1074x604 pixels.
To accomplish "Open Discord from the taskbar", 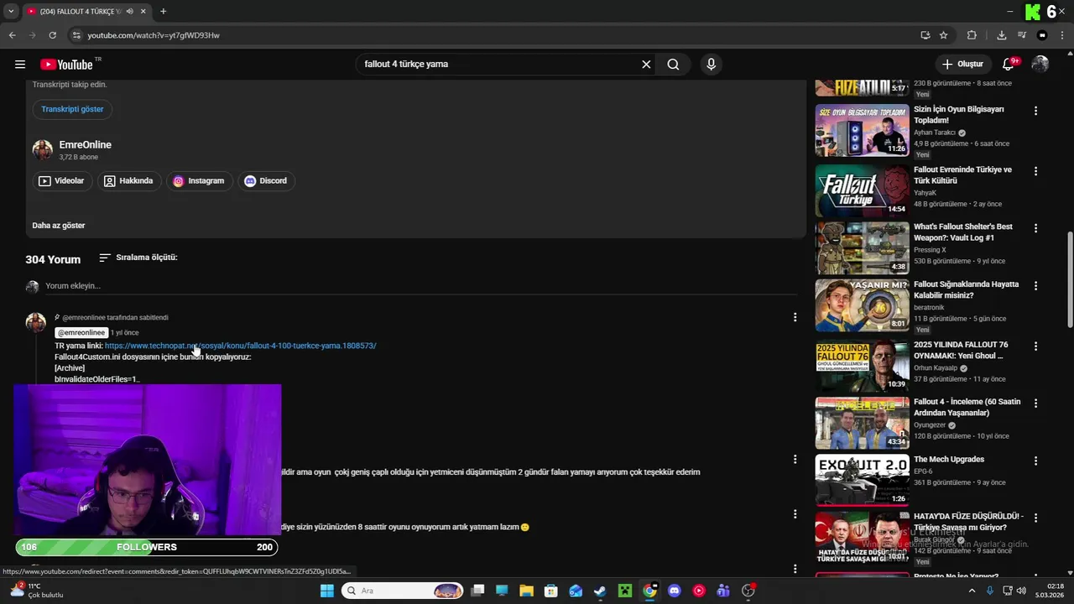I will tap(674, 591).
